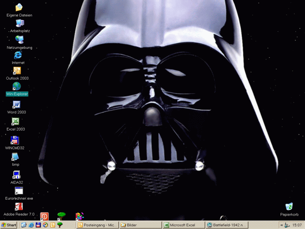Open Netzumgebung on the desktop

click(19, 40)
